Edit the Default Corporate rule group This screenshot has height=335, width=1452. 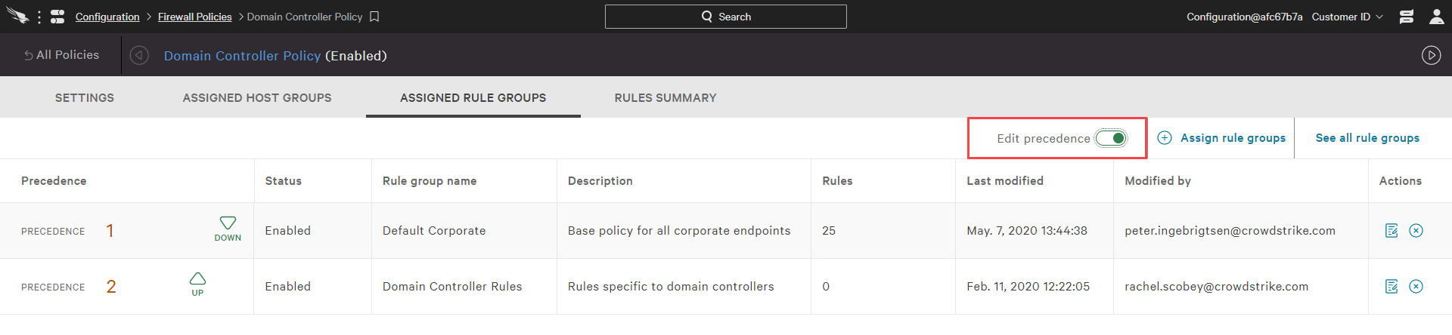(x=1391, y=230)
